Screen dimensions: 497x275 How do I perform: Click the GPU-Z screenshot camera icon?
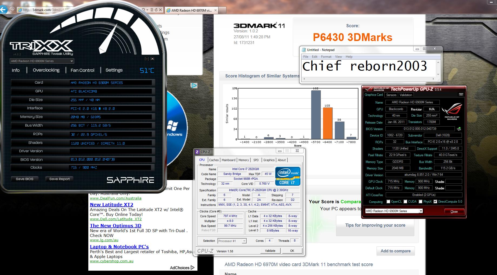point(461,94)
